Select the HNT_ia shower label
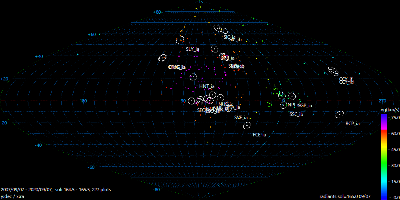 [207, 86]
